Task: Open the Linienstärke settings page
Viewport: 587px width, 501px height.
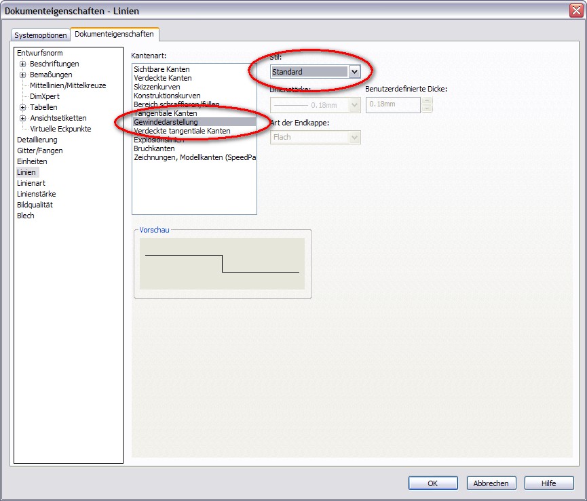Action: (x=37, y=194)
